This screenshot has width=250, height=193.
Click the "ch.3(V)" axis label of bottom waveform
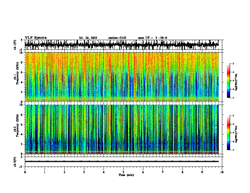15,162
